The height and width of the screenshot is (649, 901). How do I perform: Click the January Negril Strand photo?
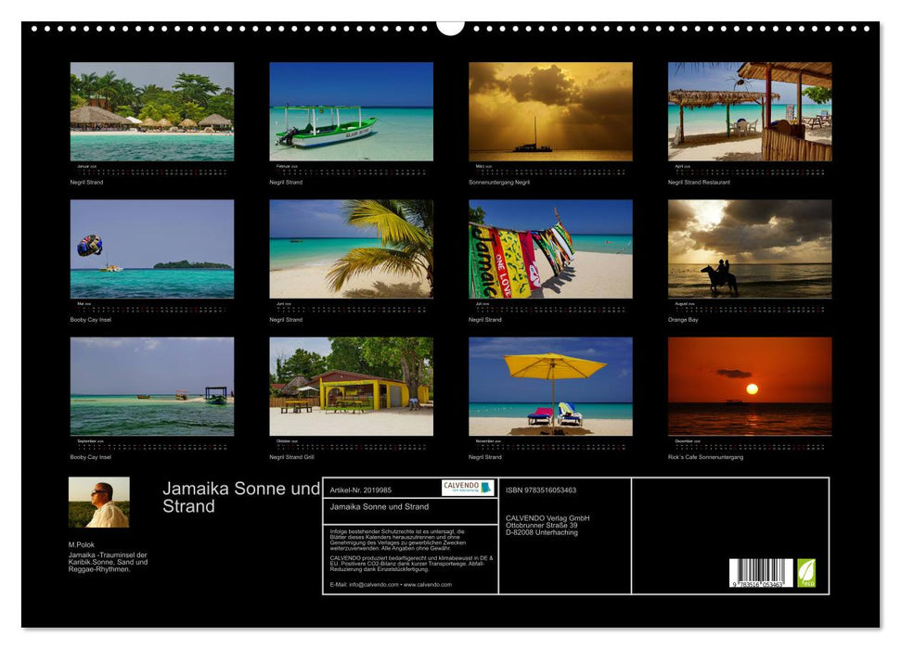pos(153,111)
